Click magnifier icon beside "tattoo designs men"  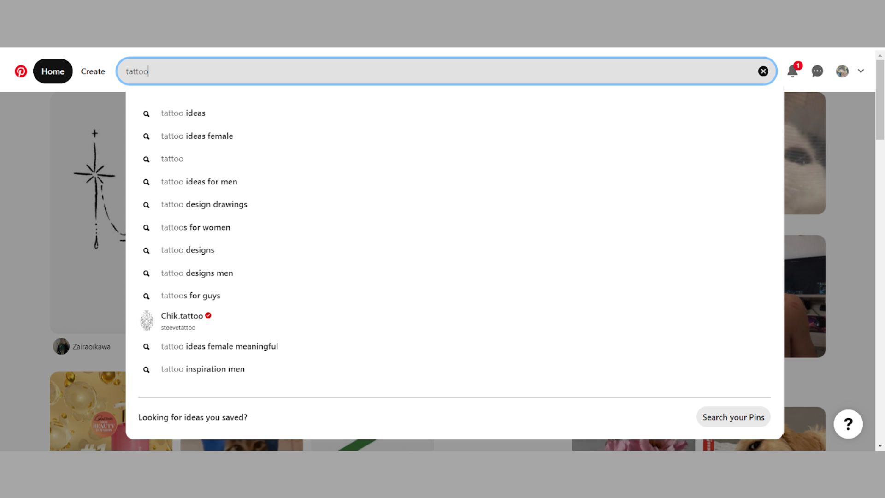(146, 273)
